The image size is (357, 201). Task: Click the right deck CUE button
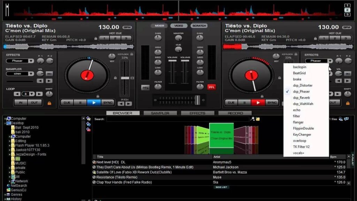[231, 103]
